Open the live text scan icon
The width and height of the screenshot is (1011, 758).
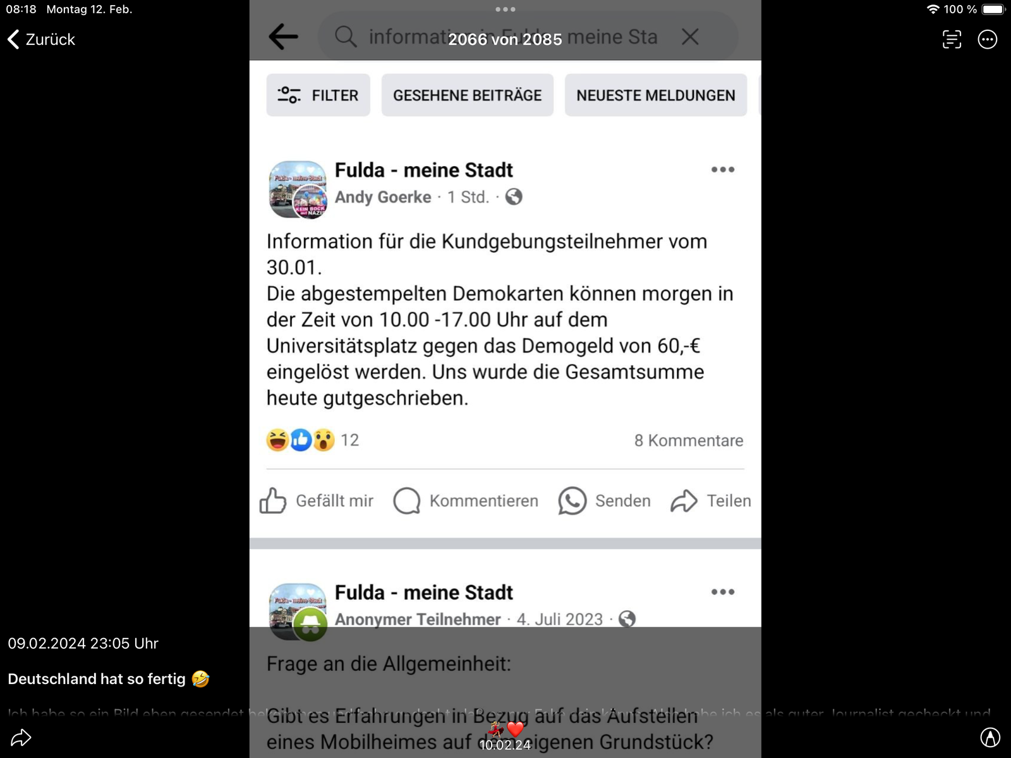click(952, 39)
